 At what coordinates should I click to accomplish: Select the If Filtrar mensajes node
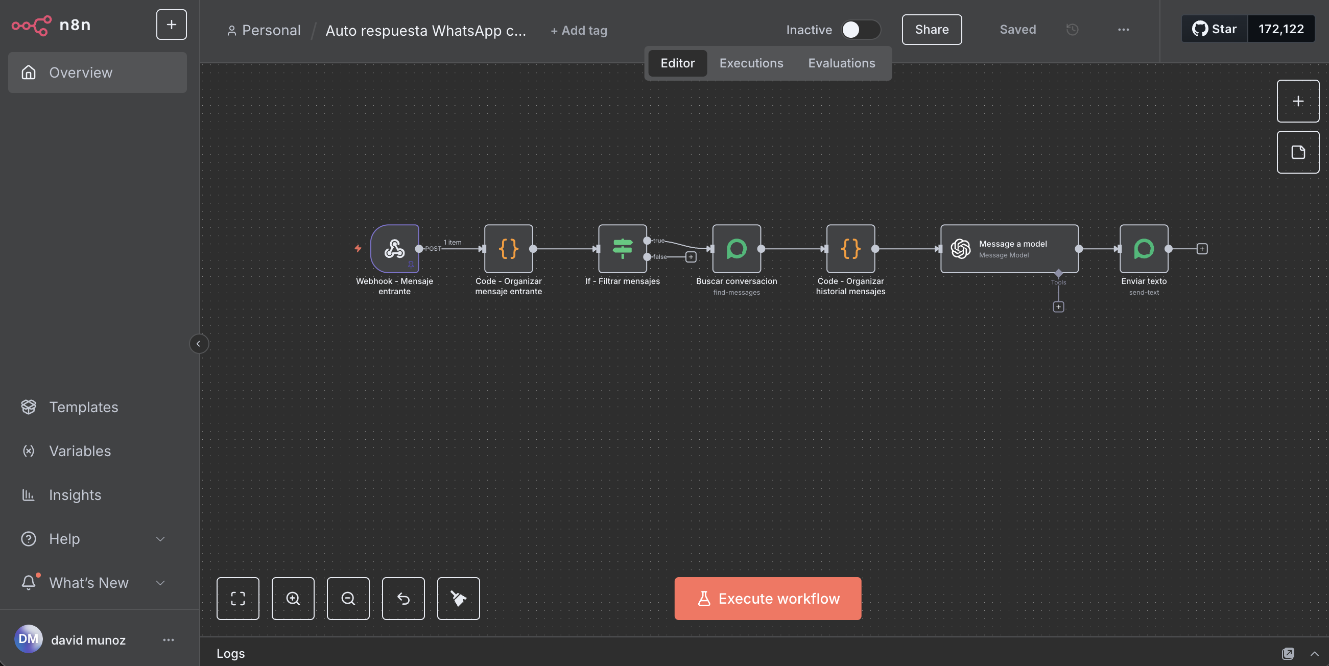622,249
